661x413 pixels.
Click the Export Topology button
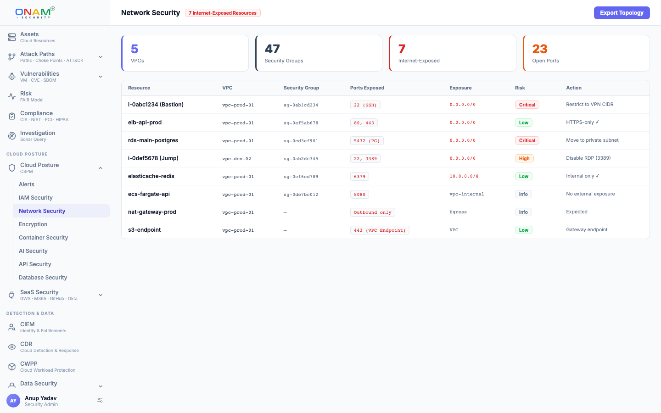pos(622,13)
